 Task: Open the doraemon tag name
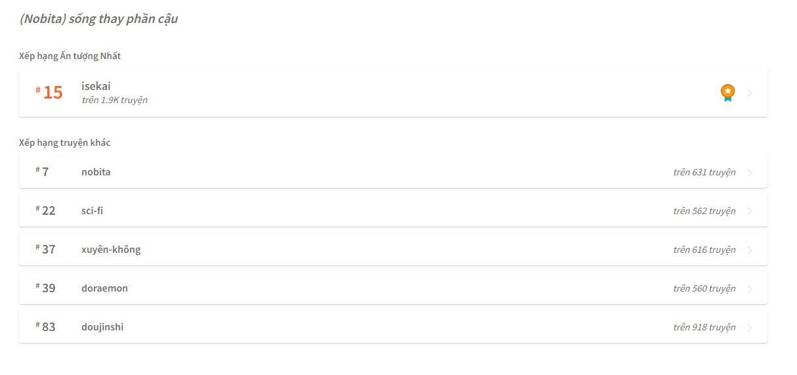104,288
